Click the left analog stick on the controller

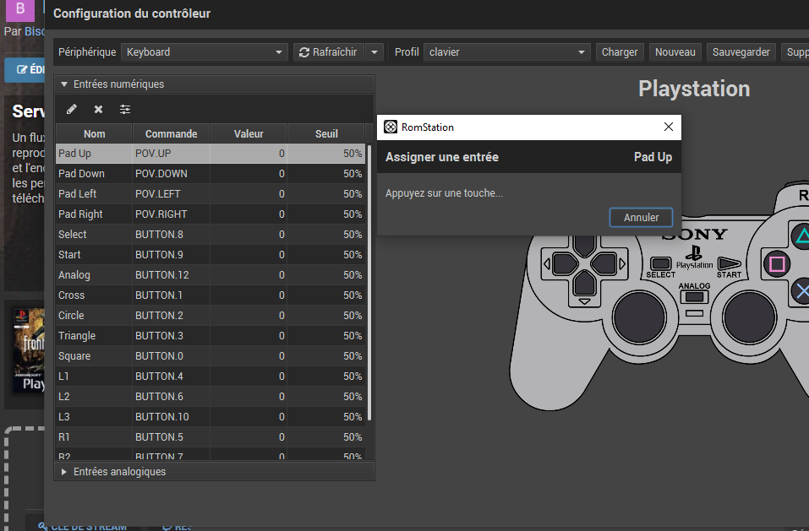coord(639,317)
